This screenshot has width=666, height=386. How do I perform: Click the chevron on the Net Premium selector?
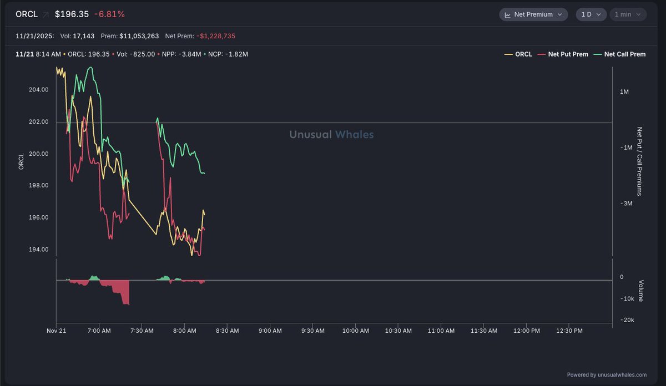pyautogui.click(x=559, y=14)
